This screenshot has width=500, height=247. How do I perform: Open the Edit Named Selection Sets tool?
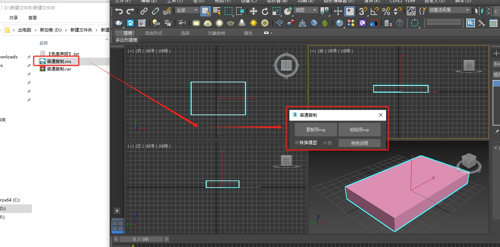[423, 11]
